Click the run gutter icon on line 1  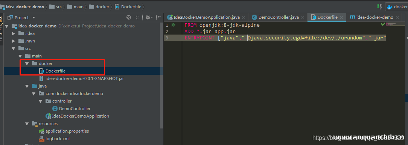[x=174, y=25]
